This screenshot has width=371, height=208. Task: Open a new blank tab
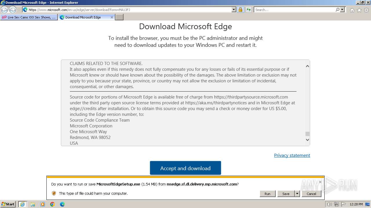coord(119,17)
